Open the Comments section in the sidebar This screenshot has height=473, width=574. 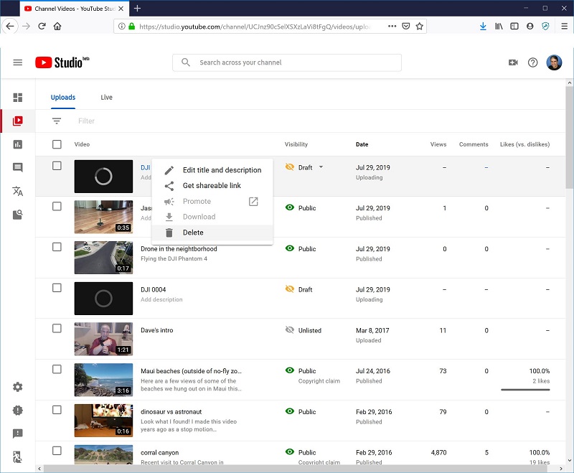[x=17, y=167]
